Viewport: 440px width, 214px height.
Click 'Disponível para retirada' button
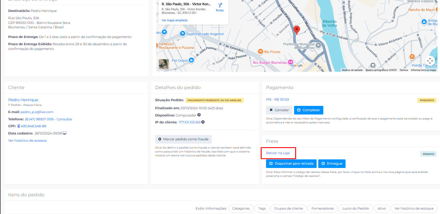tap(291, 164)
